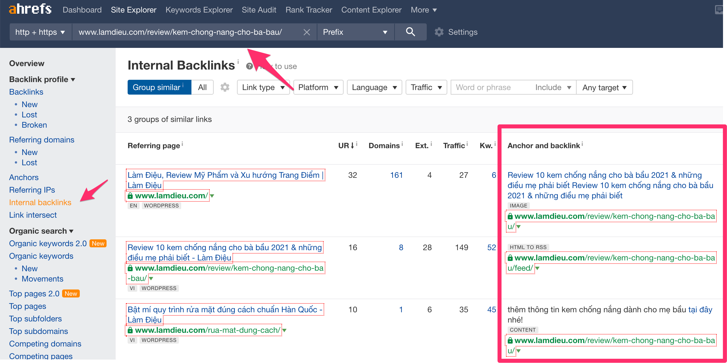This screenshot has width=727, height=363.
Task: Open Top subfolders report
Action: pyautogui.click(x=35, y=319)
